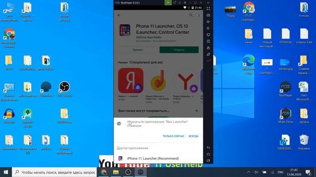Select the it music desktop folder
This screenshot has width=316, height=177.
pos(304,10)
